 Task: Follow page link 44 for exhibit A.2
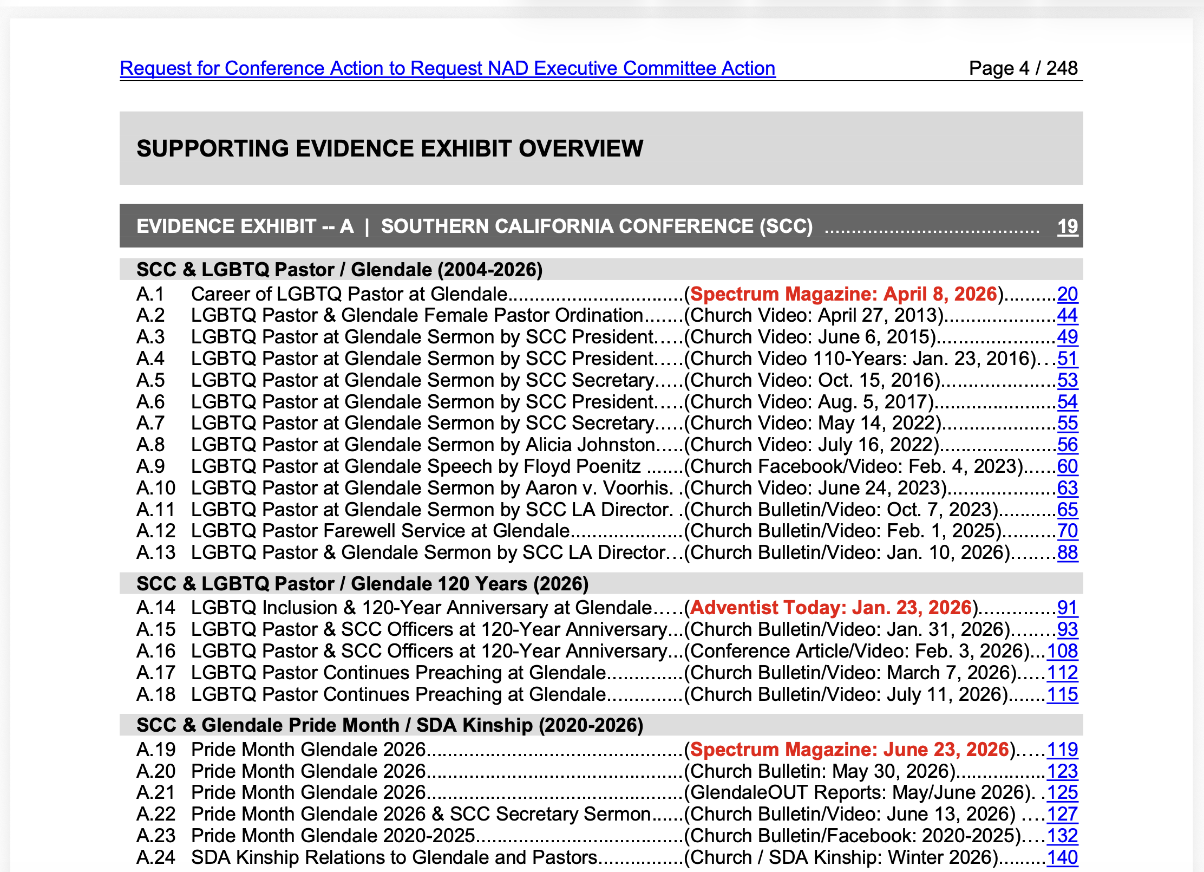[x=1068, y=315]
